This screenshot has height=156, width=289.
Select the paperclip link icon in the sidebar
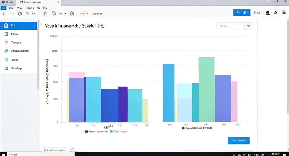tap(6, 42)
